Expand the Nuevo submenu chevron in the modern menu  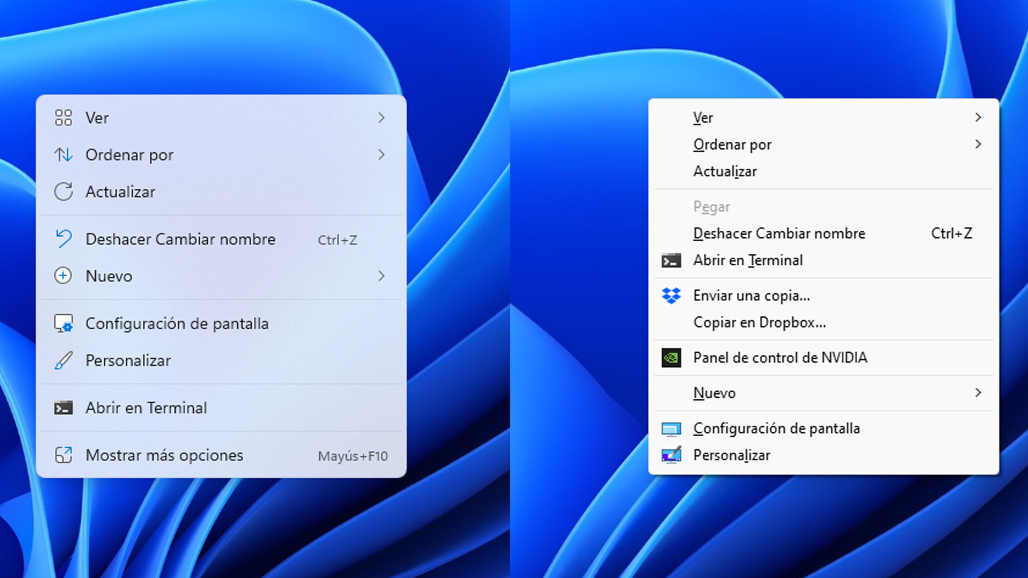[x=381, y=276]
